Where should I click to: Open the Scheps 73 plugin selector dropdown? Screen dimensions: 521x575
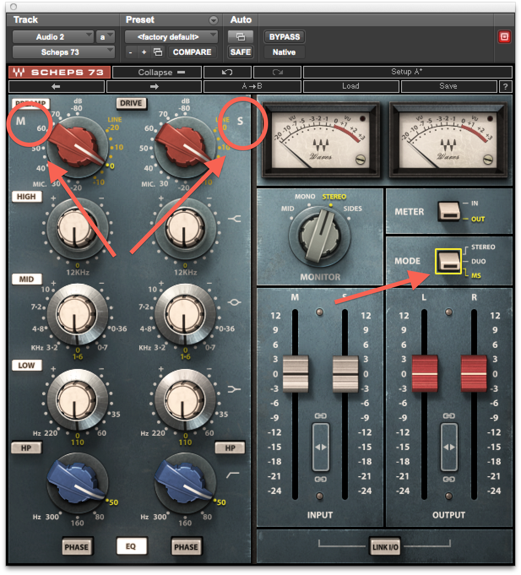coord(63,52)
